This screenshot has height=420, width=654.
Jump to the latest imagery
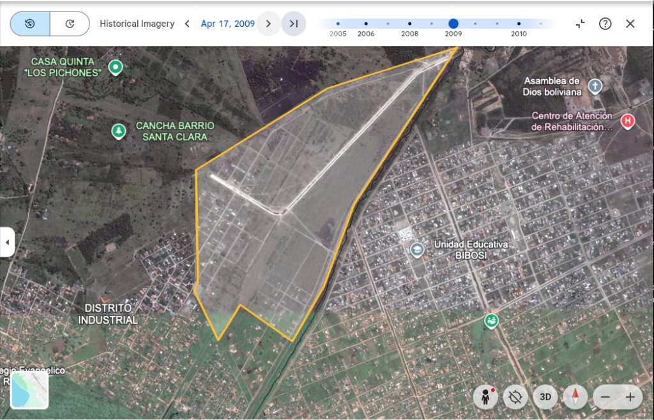294,24
